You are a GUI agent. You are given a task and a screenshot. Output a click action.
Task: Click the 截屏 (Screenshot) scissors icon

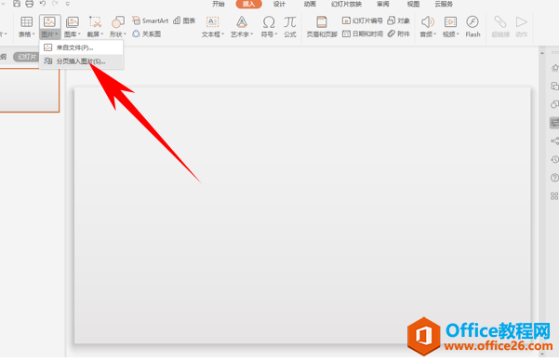95,22
